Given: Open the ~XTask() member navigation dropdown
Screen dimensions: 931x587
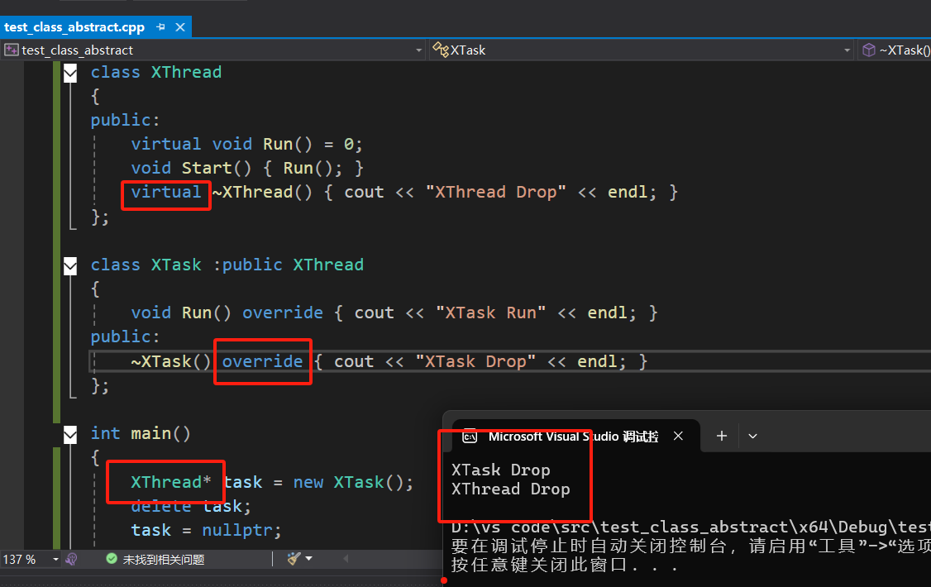Looking at the screenshot, I should point(894,50).
